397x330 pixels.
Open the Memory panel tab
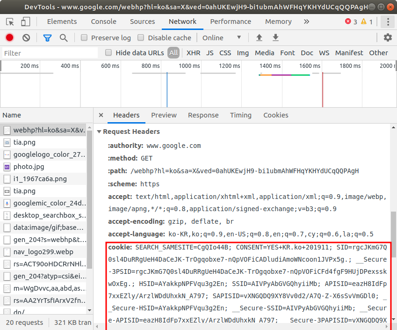coord(278,22)
